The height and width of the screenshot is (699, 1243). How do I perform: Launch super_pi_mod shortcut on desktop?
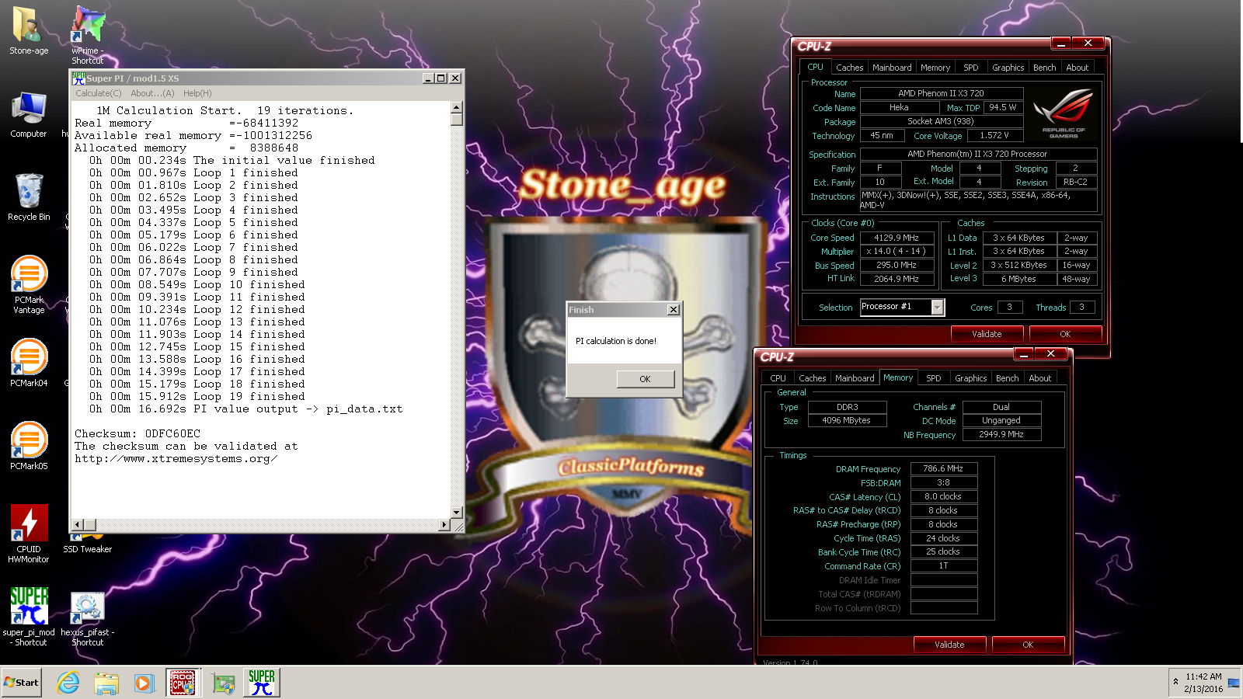(x=29, y=617)
